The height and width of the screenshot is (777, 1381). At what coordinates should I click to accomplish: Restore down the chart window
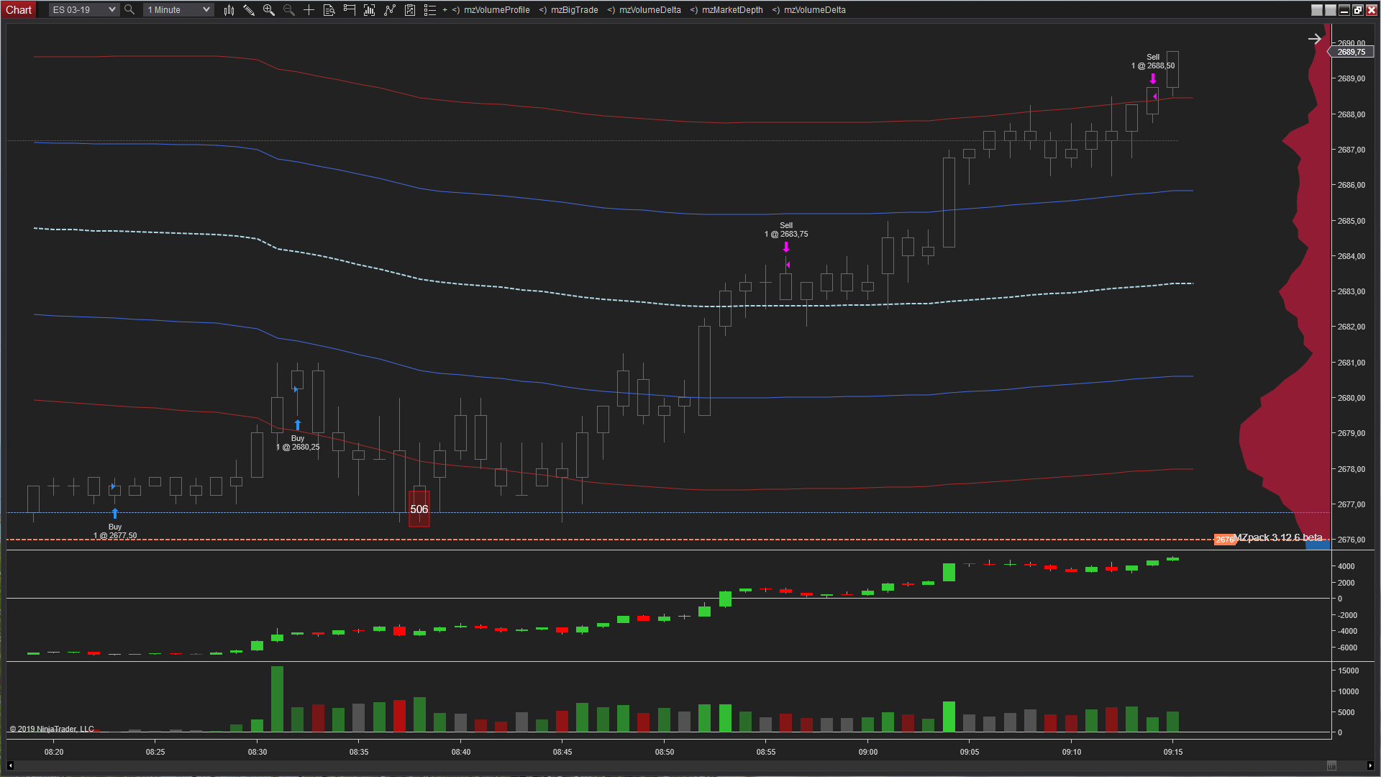(x=1358, y=10)
